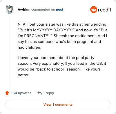Click the "View 1 comments" button
Image resolution: width=116 pixels, height=114 pixels.
click(x=58, y=105)
